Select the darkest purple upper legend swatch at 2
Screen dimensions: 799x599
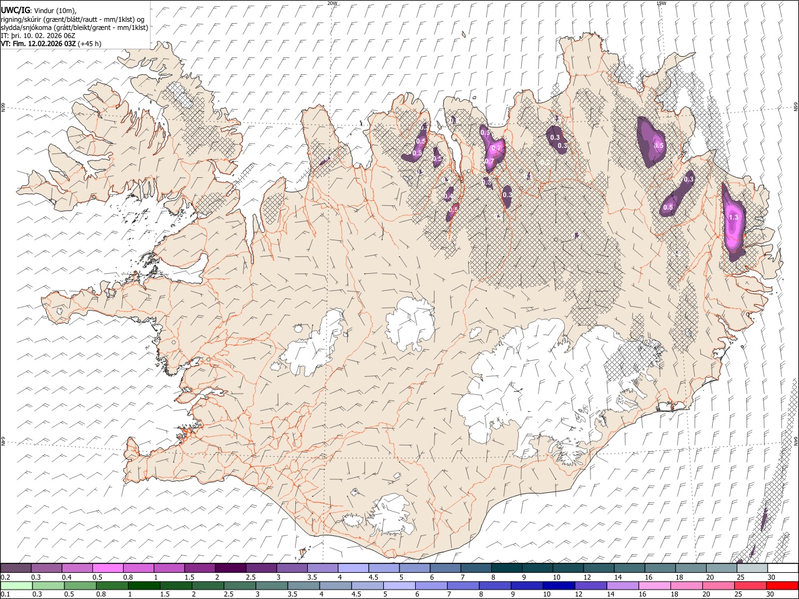tap(230, 568)
